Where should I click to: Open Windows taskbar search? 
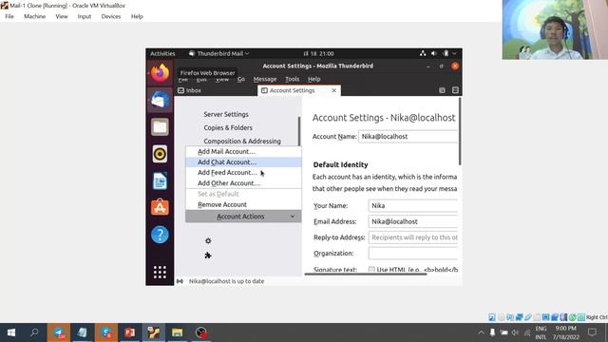[34, 332]
